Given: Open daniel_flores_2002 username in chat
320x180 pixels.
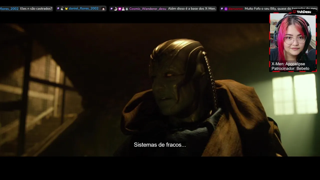Looking at the screenshot, I should [x=83, y=8].
